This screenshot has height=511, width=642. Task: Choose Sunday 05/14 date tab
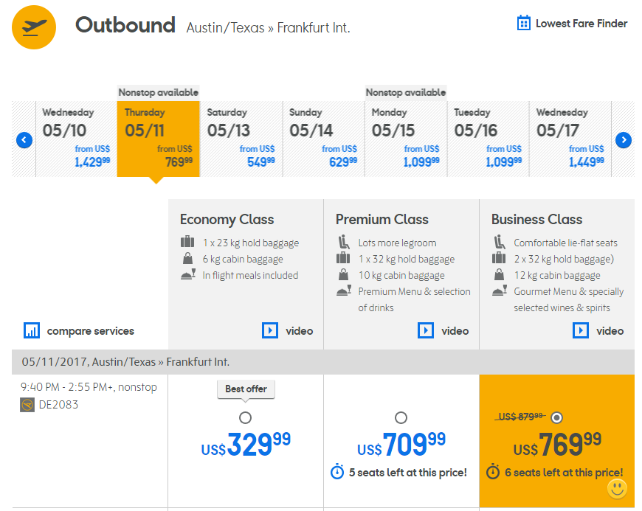[323, 139]
